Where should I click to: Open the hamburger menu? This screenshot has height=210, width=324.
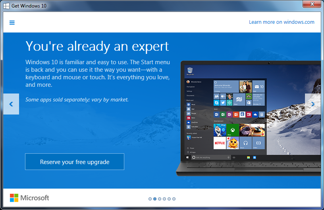point(12,23)
